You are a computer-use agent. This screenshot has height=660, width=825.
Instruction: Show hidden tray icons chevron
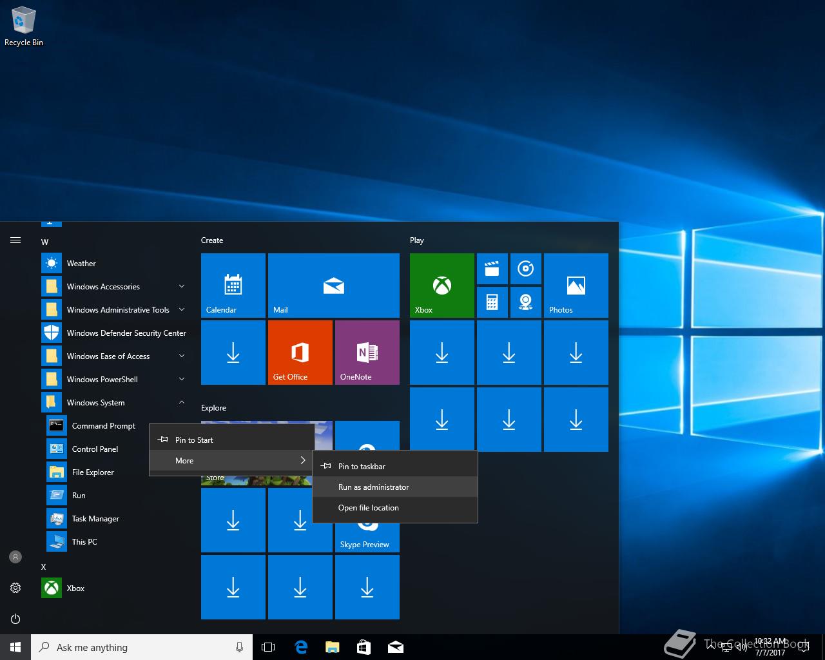[x=710, y=647]
